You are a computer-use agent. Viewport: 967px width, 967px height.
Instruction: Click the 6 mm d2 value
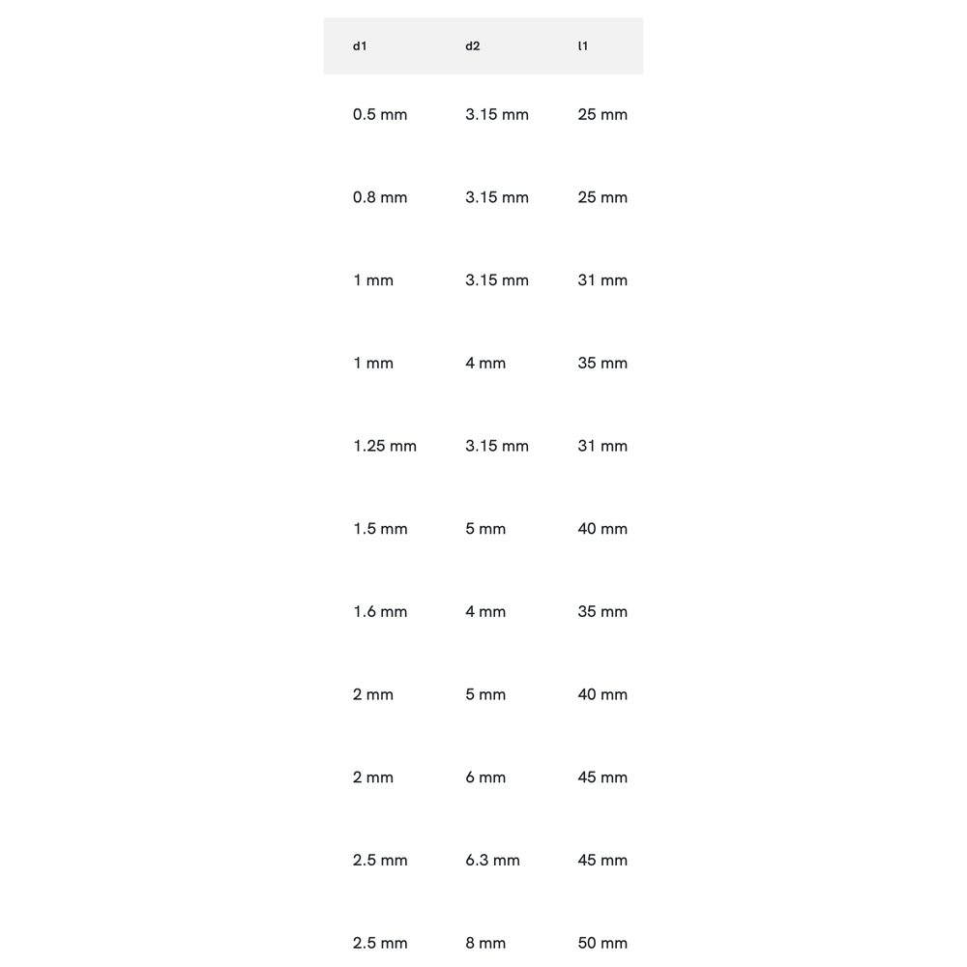(x=485, y=777)
